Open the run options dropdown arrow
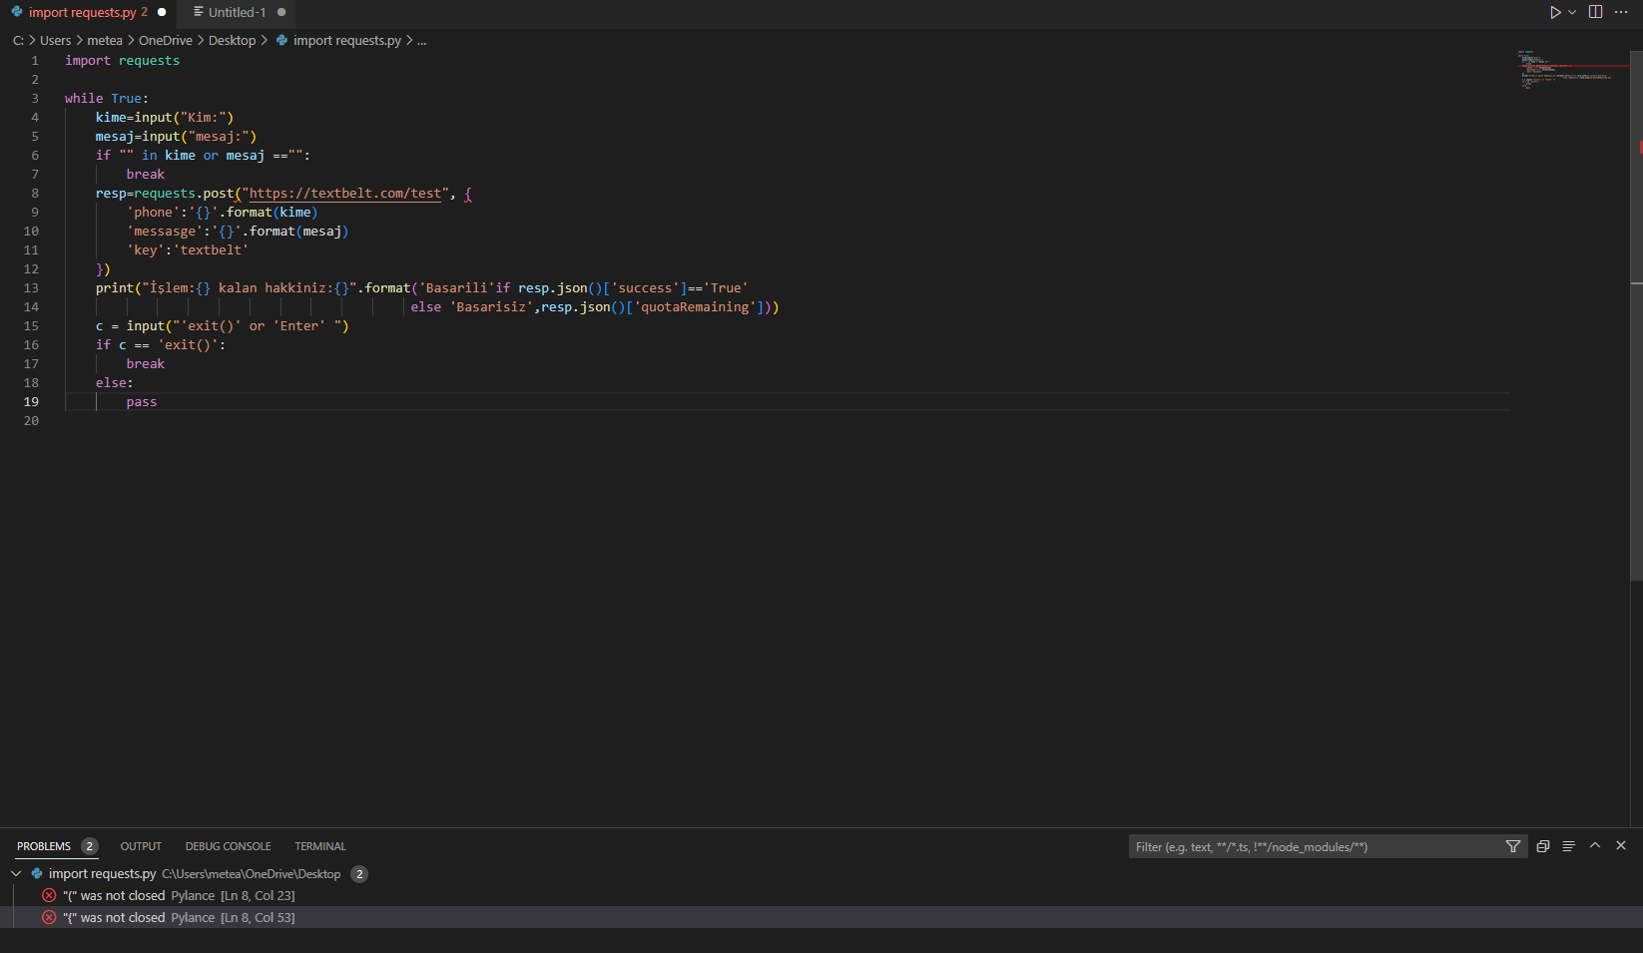Screen dimensions: 1643x953 [1572, 12]
